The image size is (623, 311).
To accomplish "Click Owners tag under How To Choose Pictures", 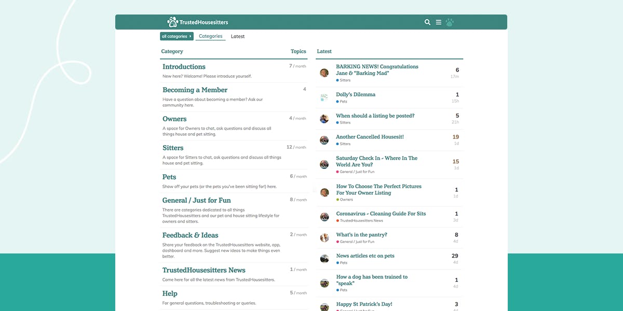I will coord(345,200).
